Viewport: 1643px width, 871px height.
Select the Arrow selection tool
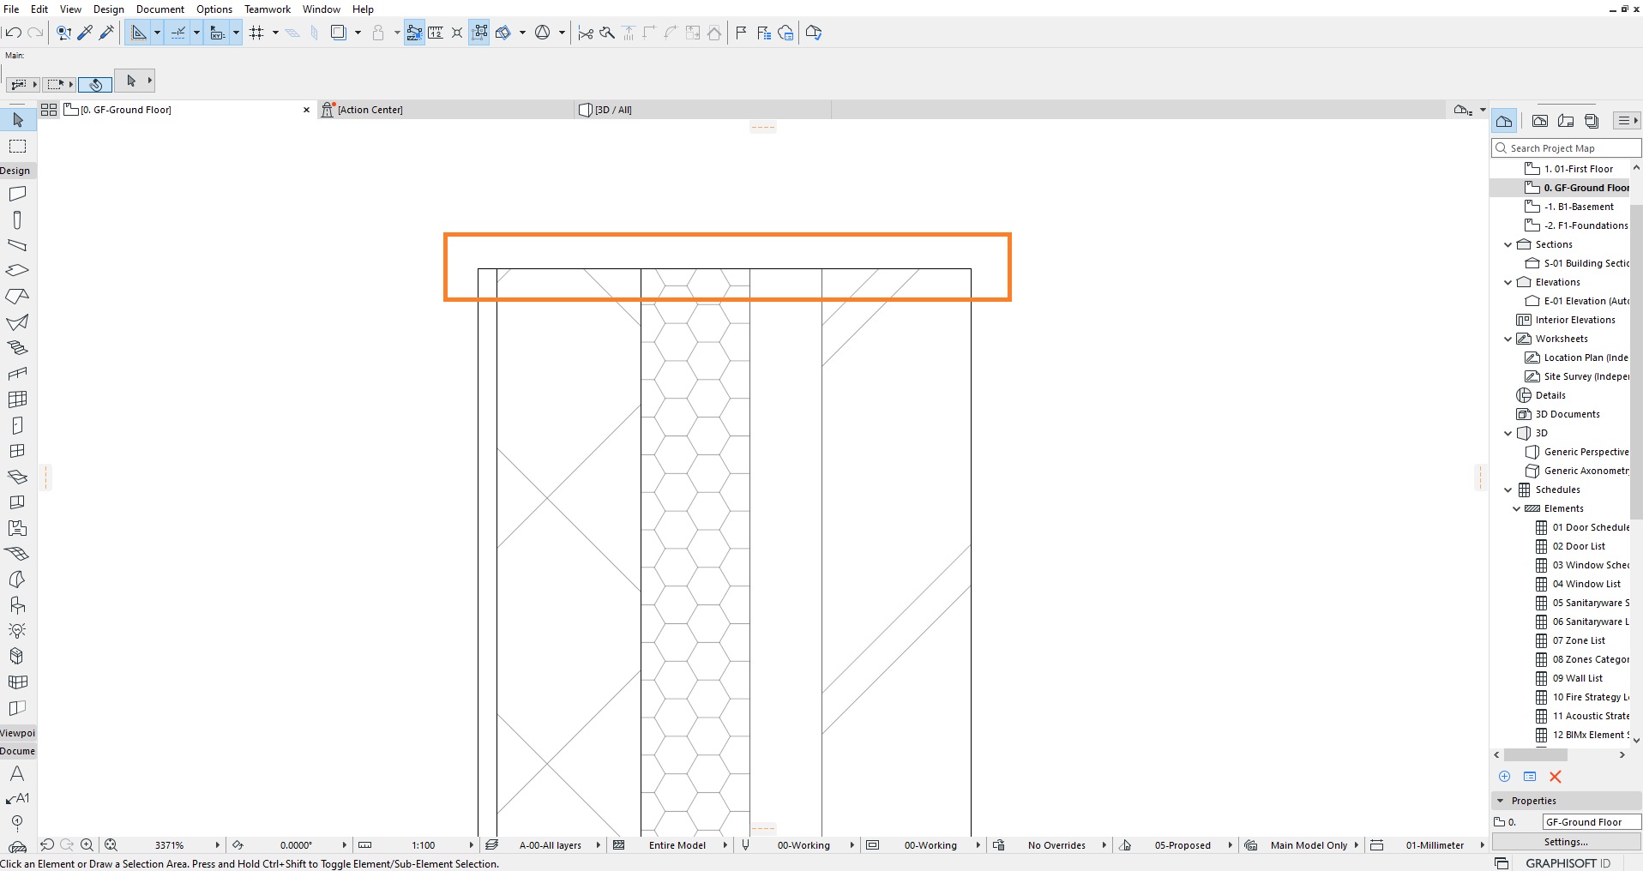click(x=17, y=120)
